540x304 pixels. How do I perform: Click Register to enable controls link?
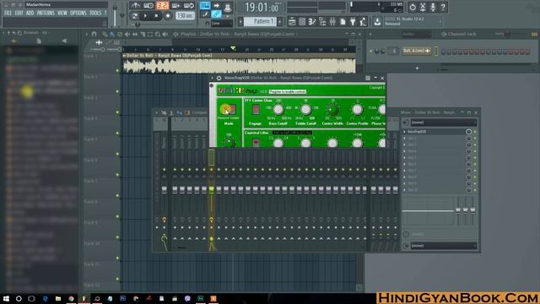288,92
